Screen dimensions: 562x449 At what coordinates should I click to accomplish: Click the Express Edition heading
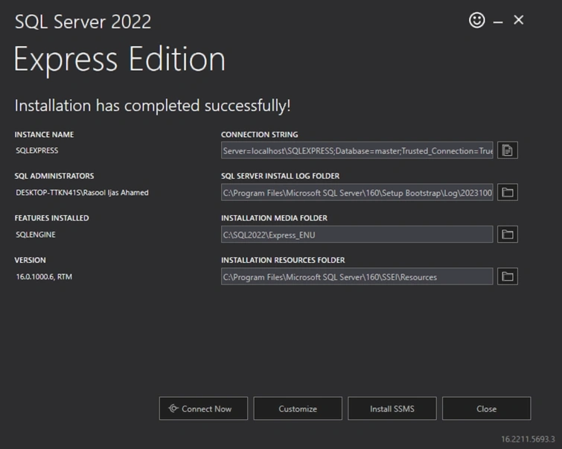pos(120,60)
